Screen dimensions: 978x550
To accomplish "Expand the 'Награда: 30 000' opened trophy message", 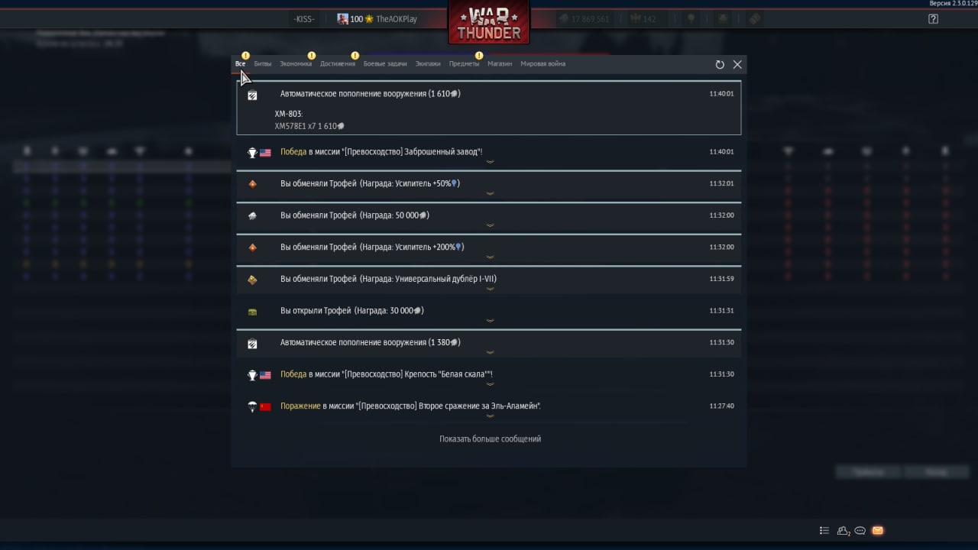I will pyautogui.click(x=489, y=312).
